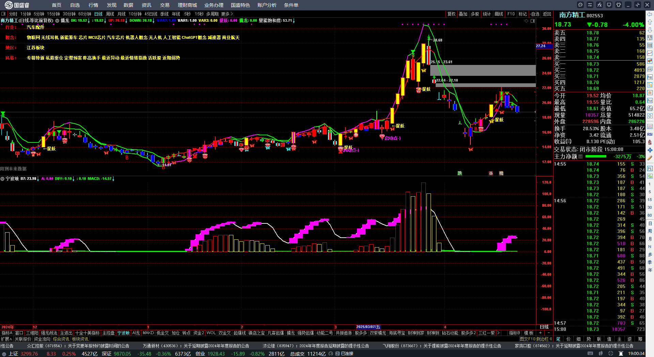This screenshot has width=654, height=357.
Task: Click the list icon beside 主力净额
Action: 581,156
